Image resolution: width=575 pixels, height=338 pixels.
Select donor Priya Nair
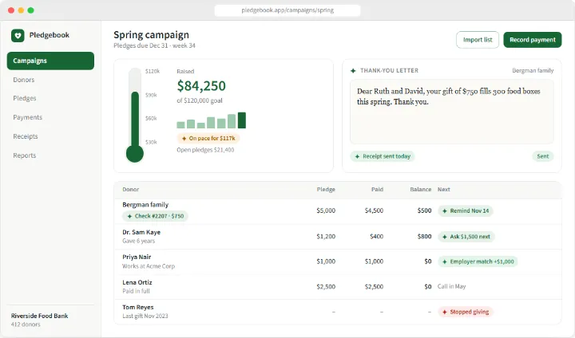click(x=137, y=257)
